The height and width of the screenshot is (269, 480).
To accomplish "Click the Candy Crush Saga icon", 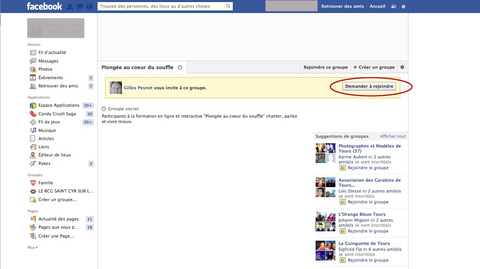I will point(33,114).
